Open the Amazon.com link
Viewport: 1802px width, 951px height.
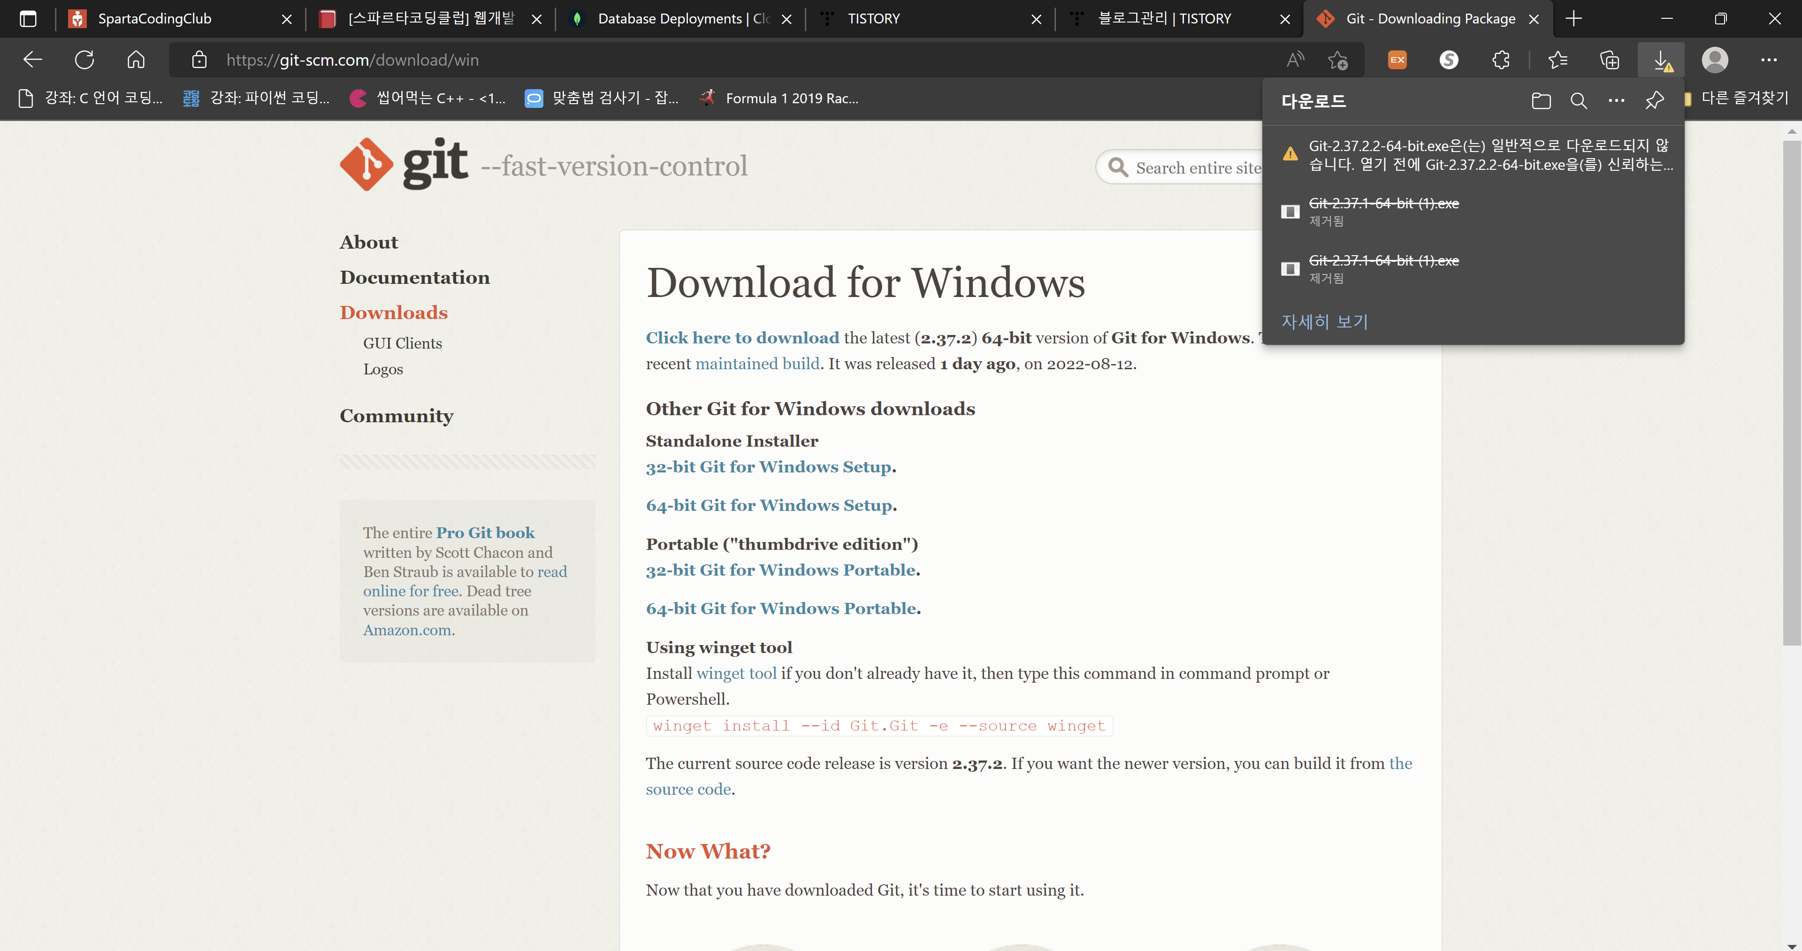pos(406,630)
